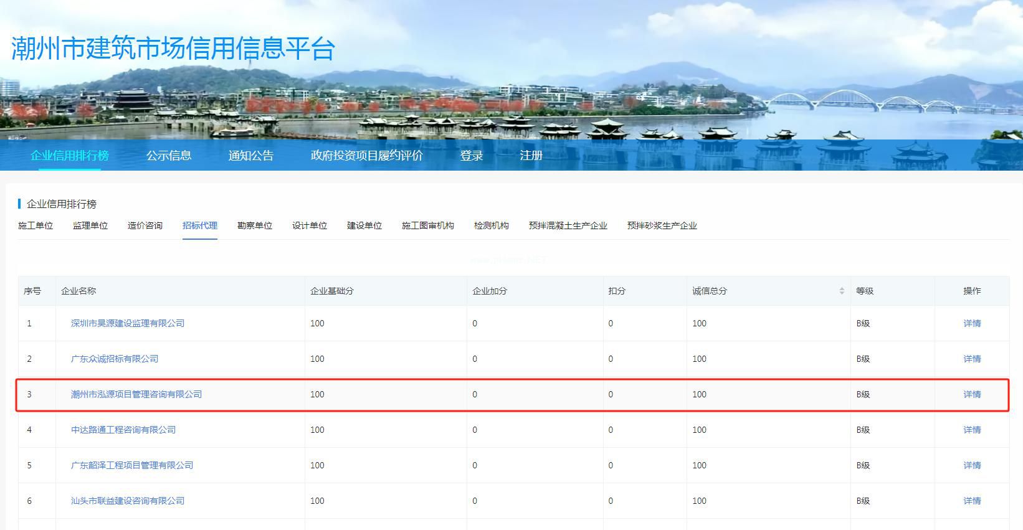This screenshot has height=530, width=1023.
Task: View 详情 for 潮州市泓源项目管理咨询有限公司
Action: click(972, 394)
